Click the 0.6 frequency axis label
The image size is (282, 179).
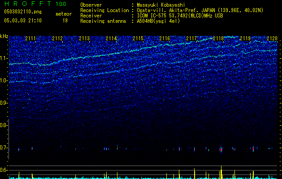pos(4,170)
